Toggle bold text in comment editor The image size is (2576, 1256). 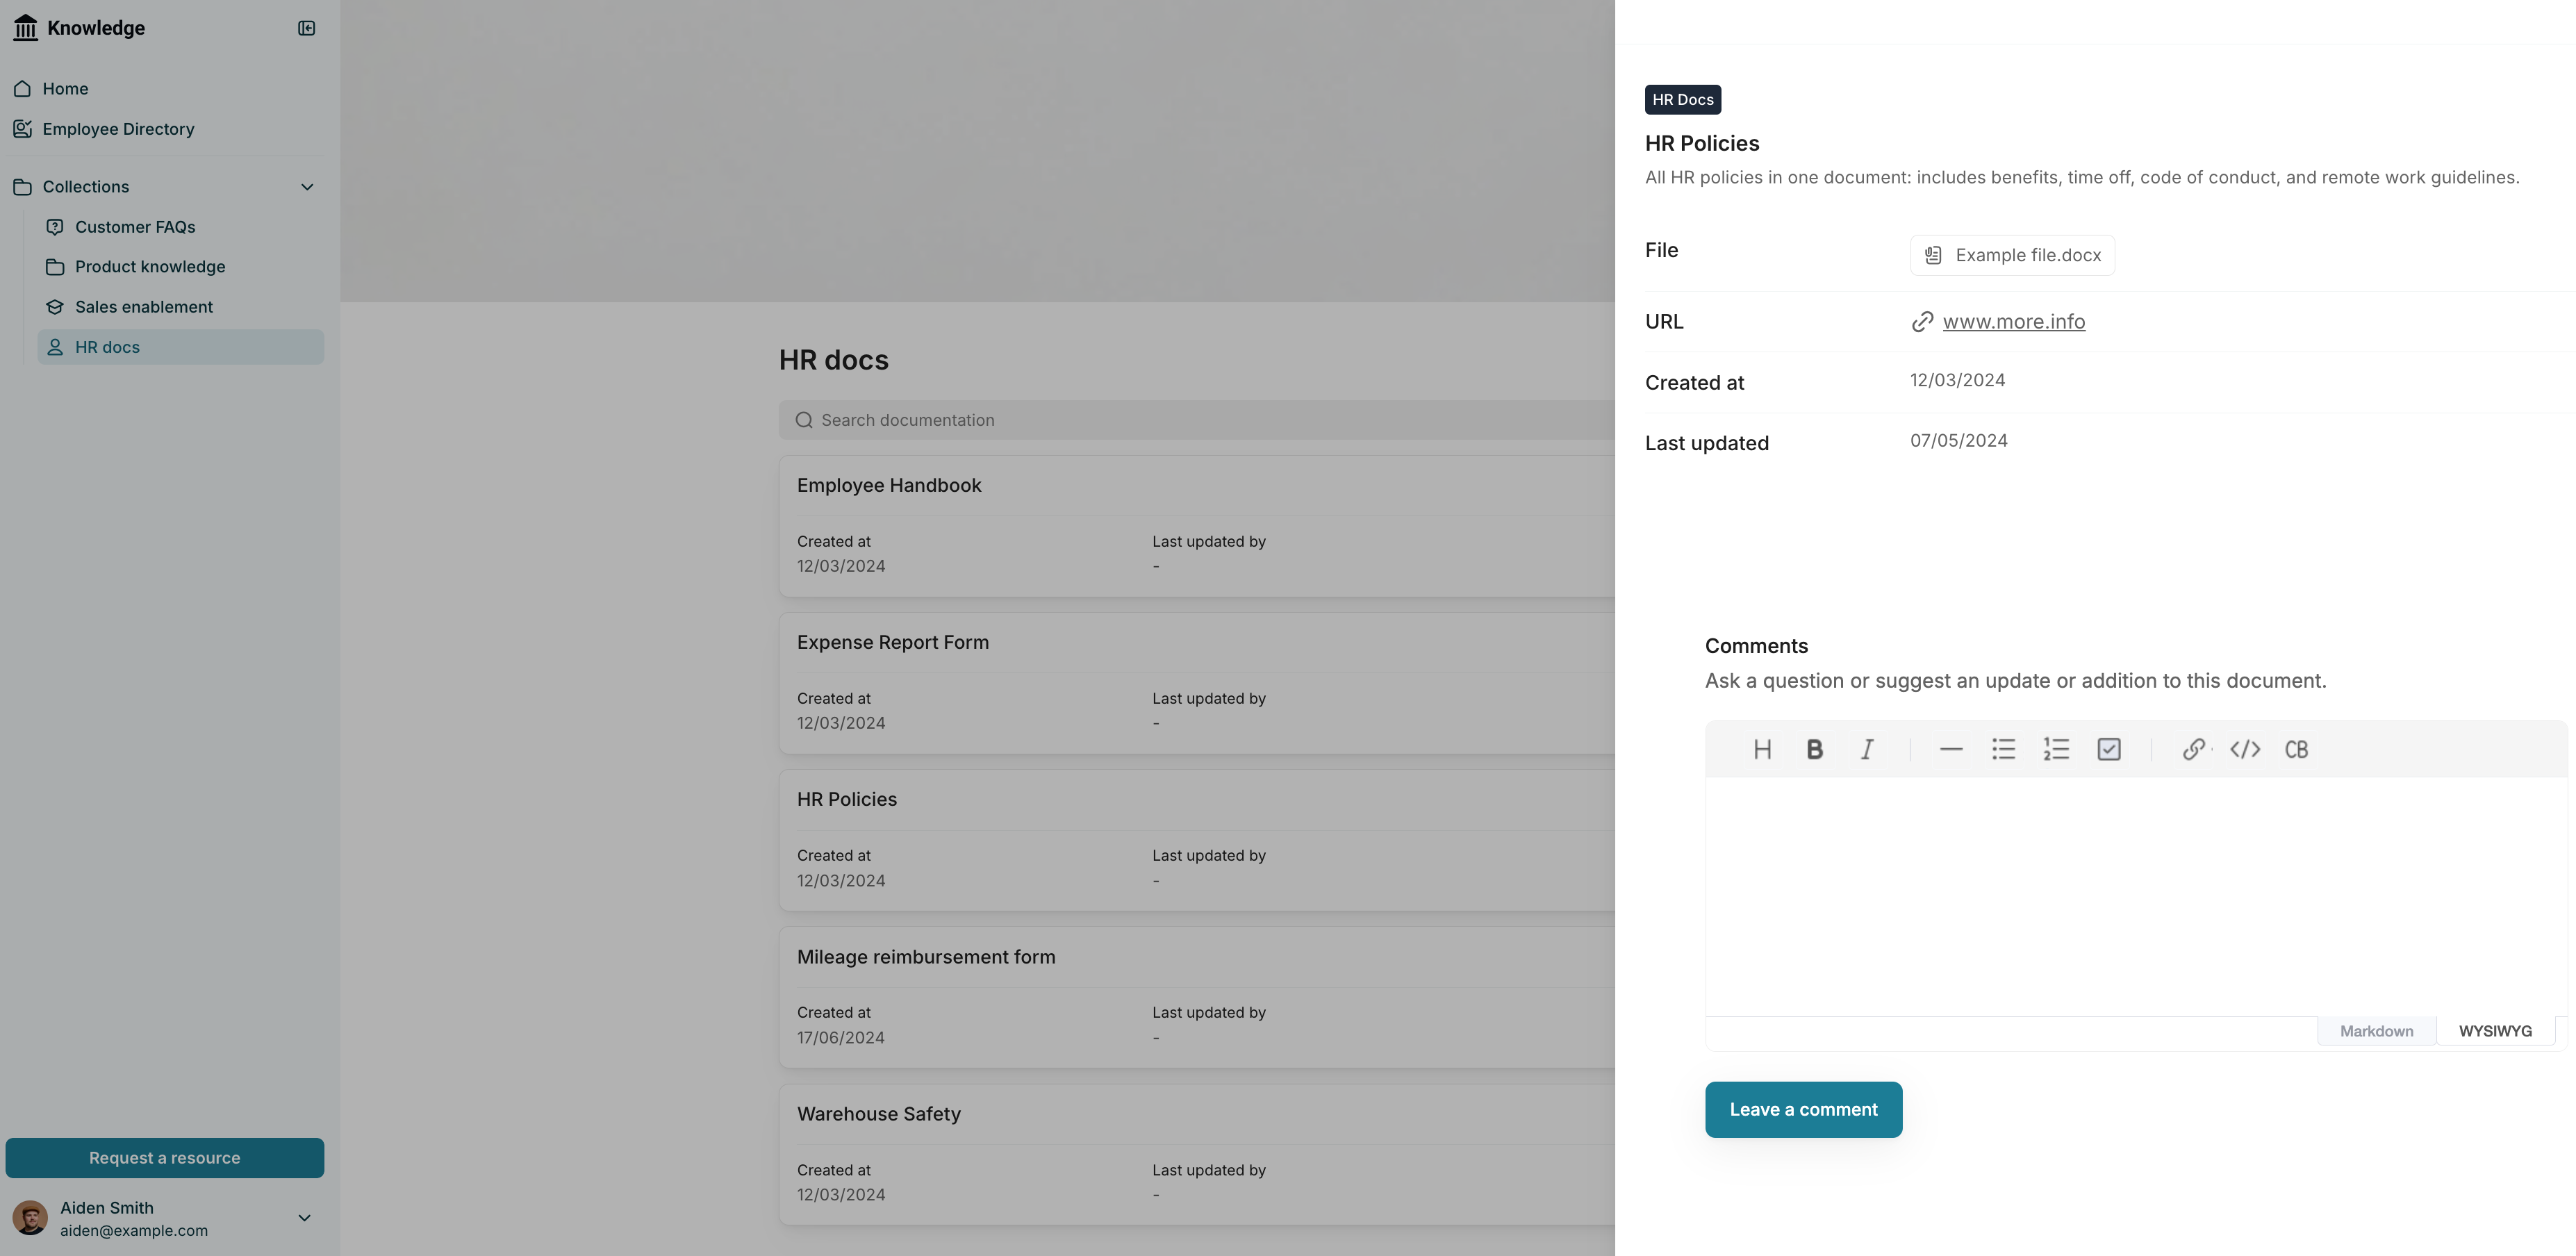click(1814, 749)
